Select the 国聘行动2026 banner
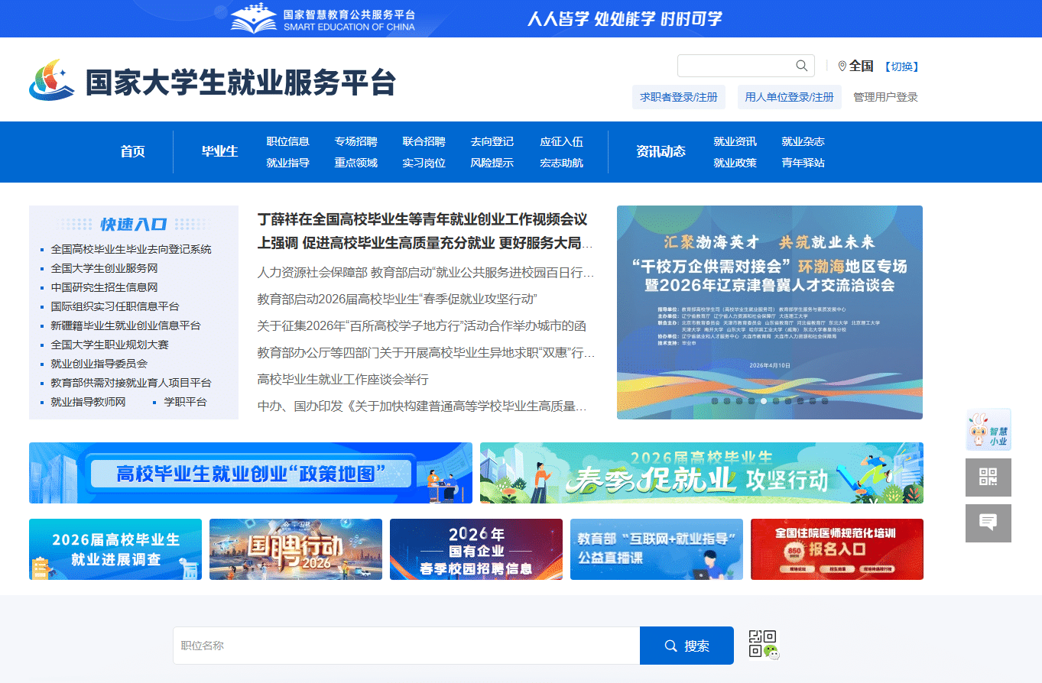The image size is (1042, 683). point(295,549)
